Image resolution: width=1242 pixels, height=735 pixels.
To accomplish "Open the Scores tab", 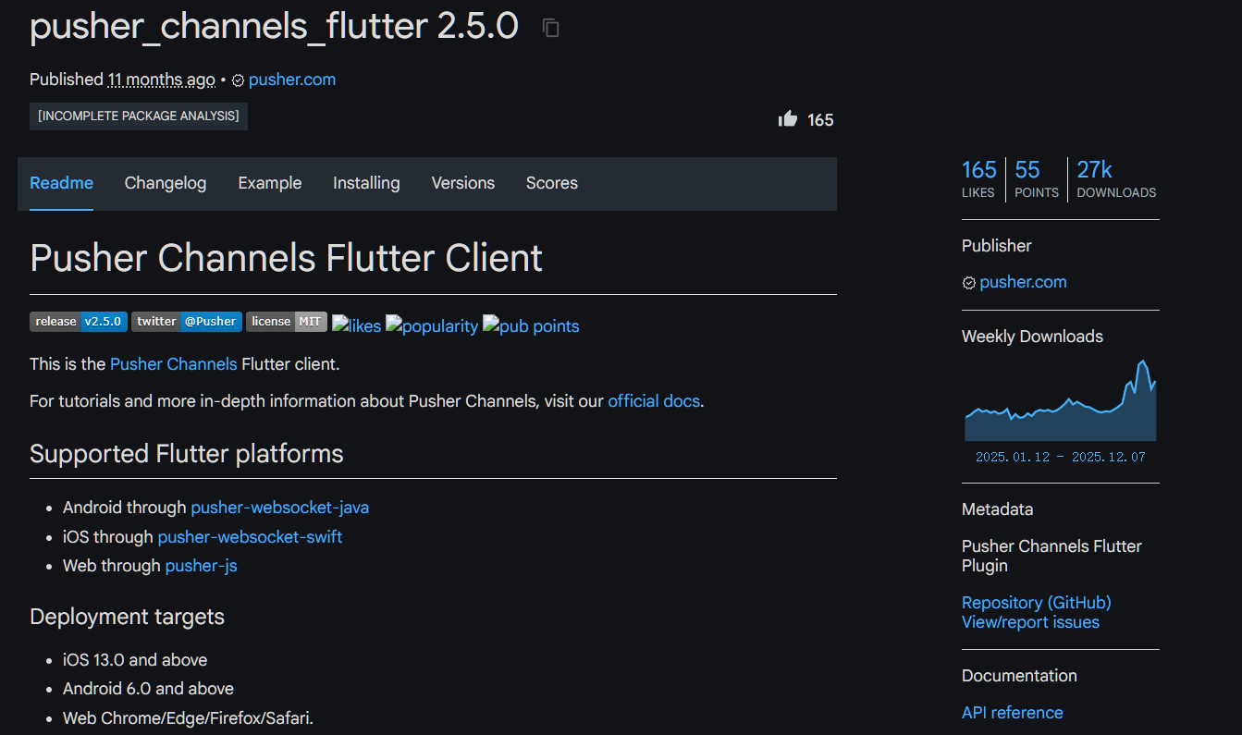I will point(552,183).
